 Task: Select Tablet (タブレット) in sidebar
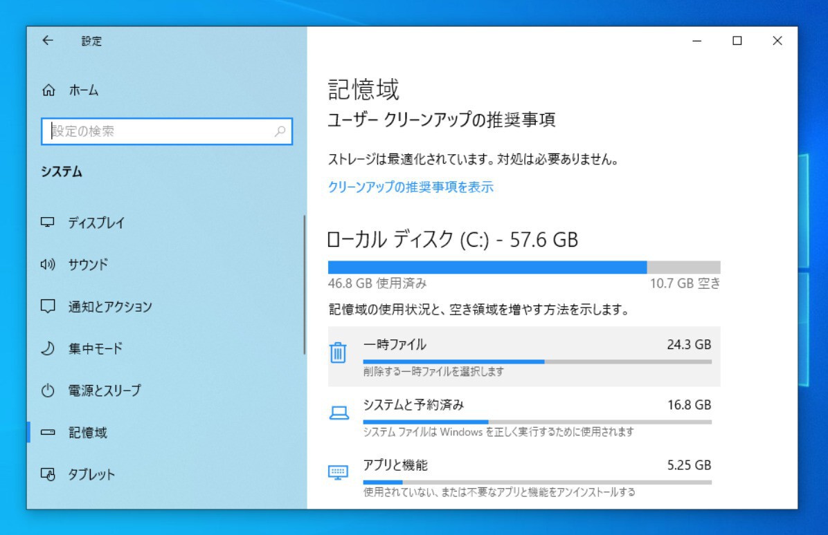coord(91,474)
